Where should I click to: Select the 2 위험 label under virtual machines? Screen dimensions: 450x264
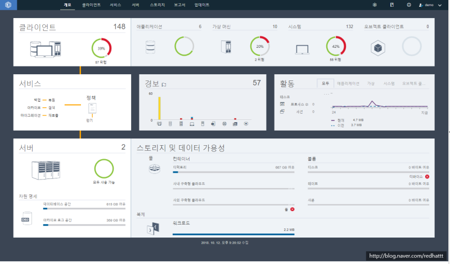click(259, 60)
